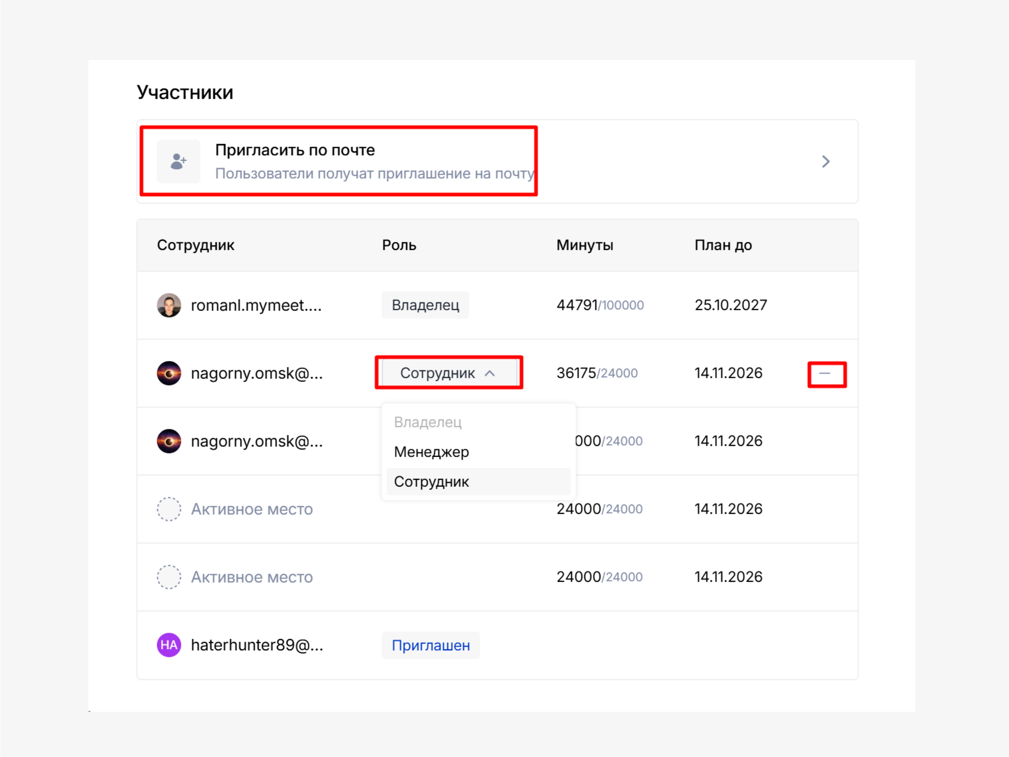This screenshot has height=757, width=1009.
Task: Click the second nagorny.omsk eclipse avatar
Action: (169, 441)
